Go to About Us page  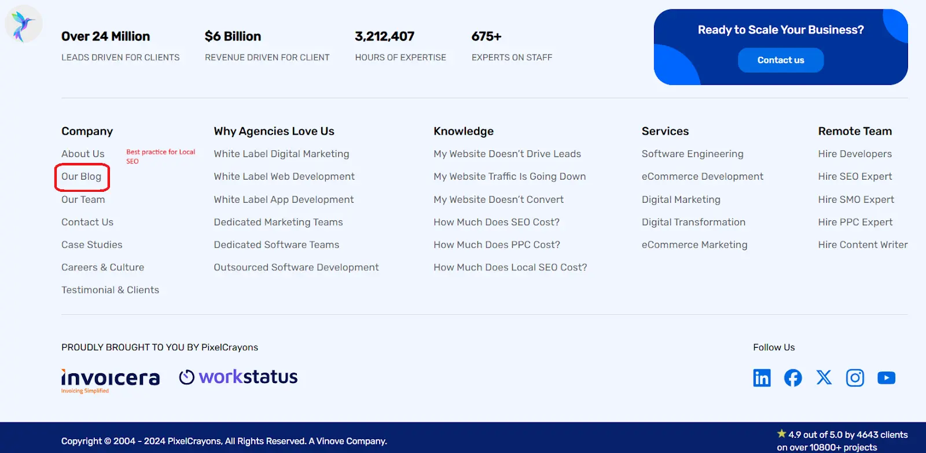[x=83, y=154]
